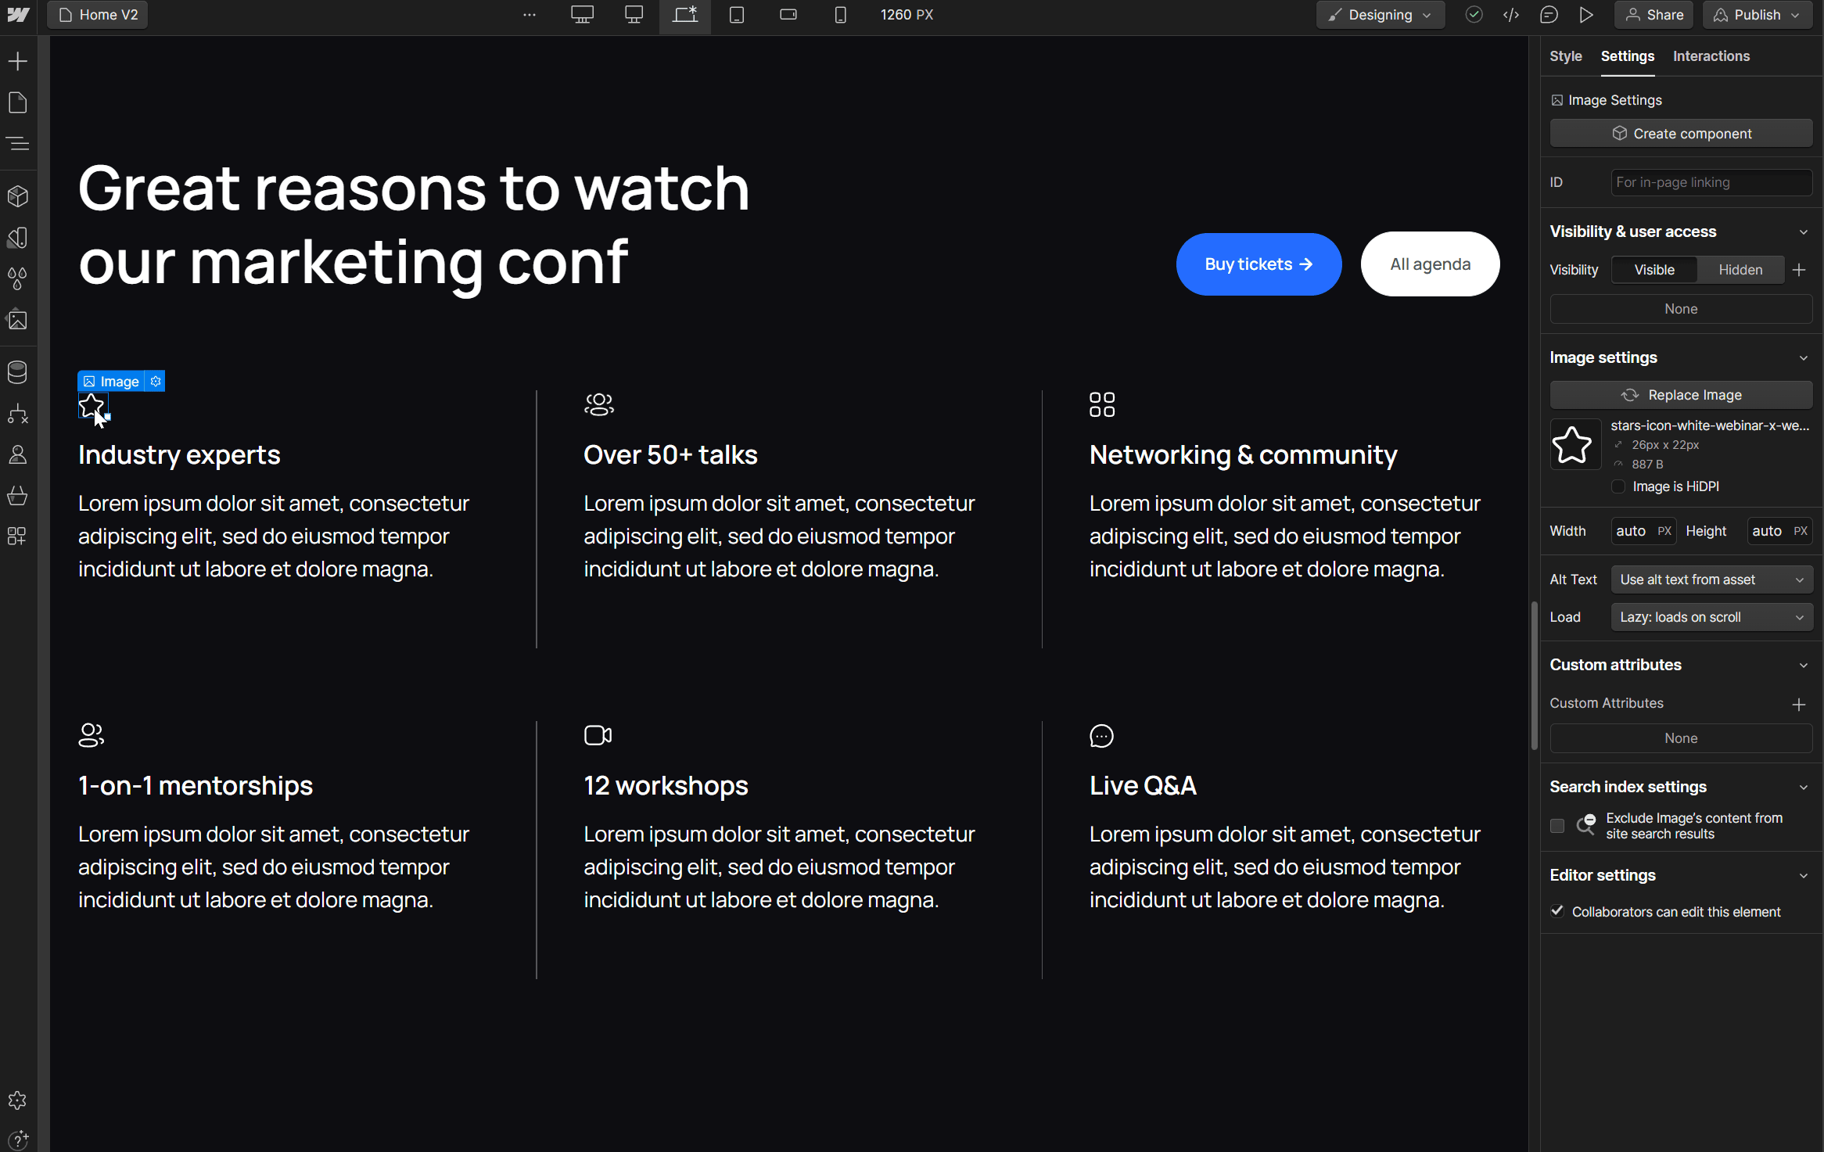Switch to the medium desktop breakpoint
This screenshot has height=1152, width=1824.
point(634,15)
